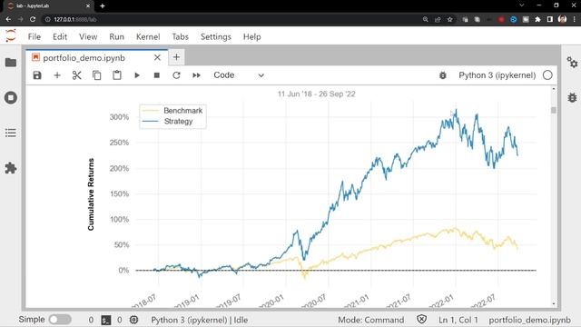Open a new launcher tab with plus

pyautogui.click(x=176, y=57)
